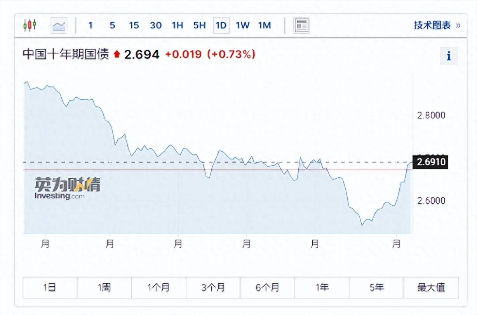The height and width of the screenshot is (315, 477).
Task: Choose the 30 minute interval
Action: click(x=156, y=26)
